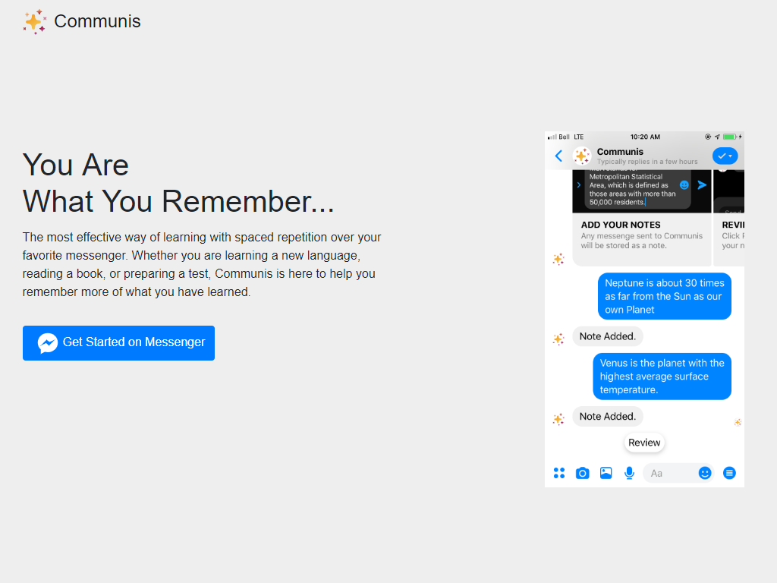
Task: Click first Note Added reply bubble
Action: [608, 336]
